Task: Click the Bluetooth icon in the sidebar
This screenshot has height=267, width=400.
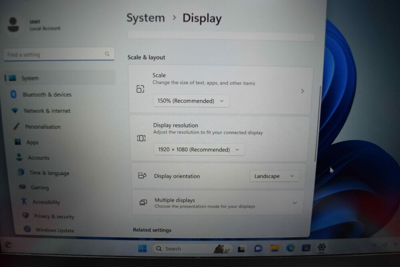Action: tap(14, 94)
